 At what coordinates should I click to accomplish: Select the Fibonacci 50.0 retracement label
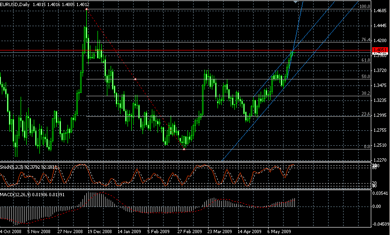click(365, 77)
